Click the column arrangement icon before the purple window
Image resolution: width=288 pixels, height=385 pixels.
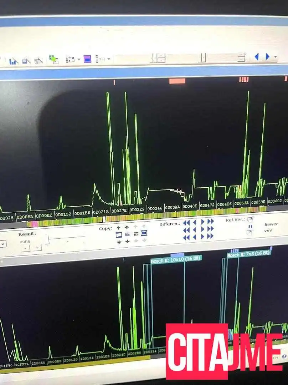[x=70, y=59]
